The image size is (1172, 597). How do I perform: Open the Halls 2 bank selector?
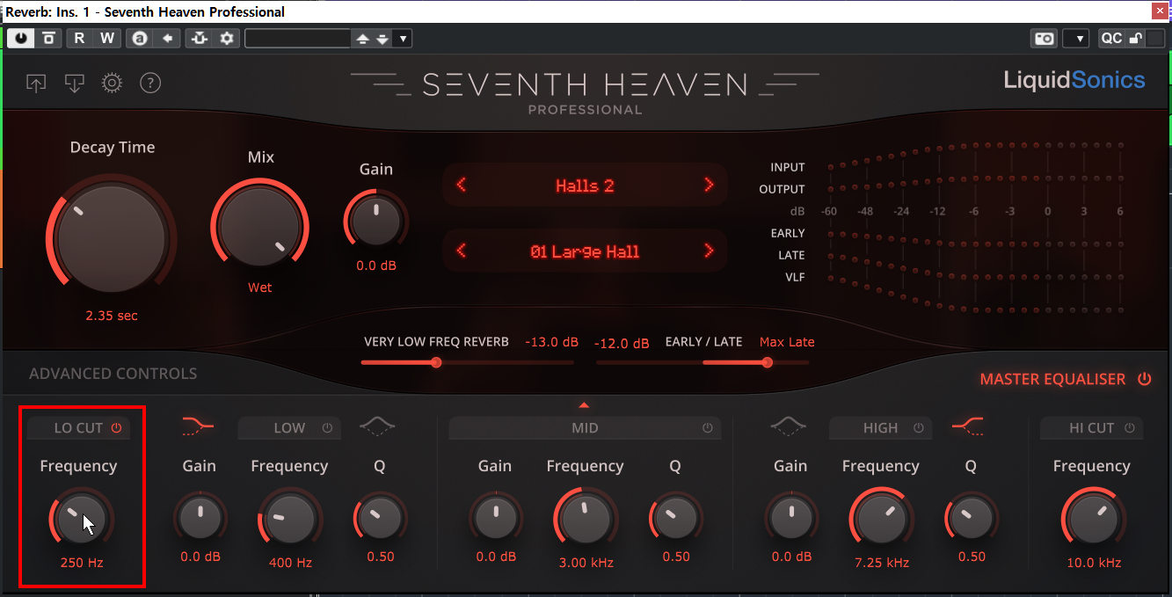pyautogui.click(x=585, y=186)
